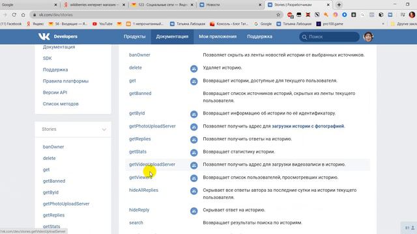Screen dimensions: 417x234
Task: Click group icon next to hideReply
Action: (x=194, y=211)
